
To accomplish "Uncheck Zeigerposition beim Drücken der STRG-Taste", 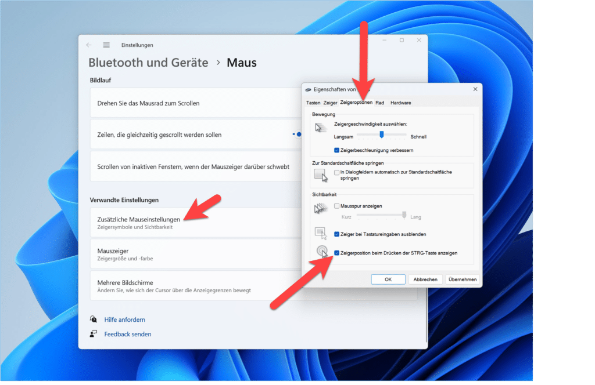I will [x=337, y=253].
